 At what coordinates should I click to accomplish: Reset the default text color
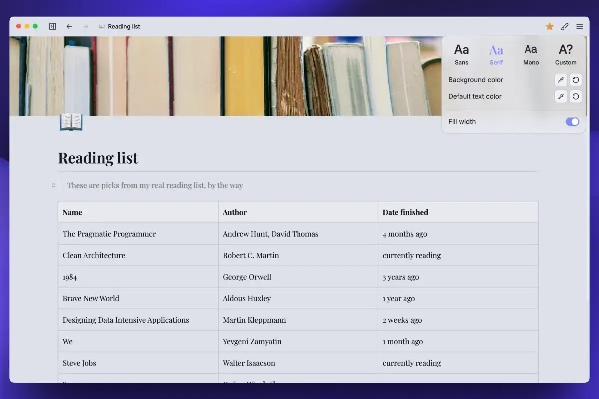click(576, 96)
